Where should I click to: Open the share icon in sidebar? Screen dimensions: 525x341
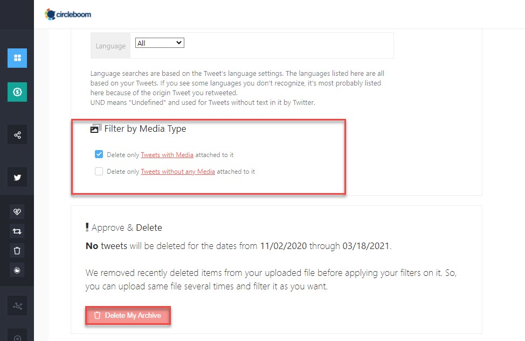click(x=17, y=135)
